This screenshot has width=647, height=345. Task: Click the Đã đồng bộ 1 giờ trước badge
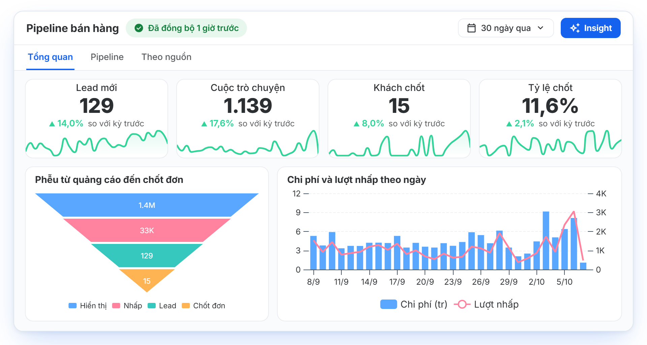(186, 28)
